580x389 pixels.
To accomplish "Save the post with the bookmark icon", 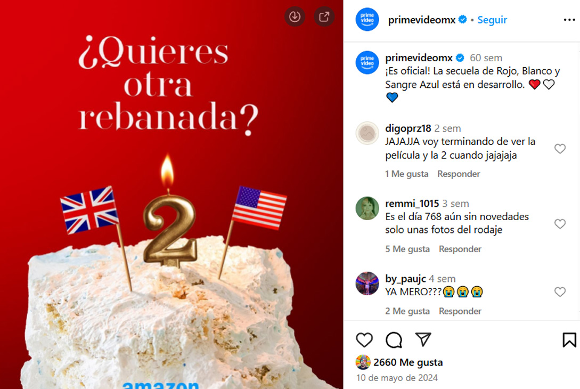I will (x=569, y=340).
